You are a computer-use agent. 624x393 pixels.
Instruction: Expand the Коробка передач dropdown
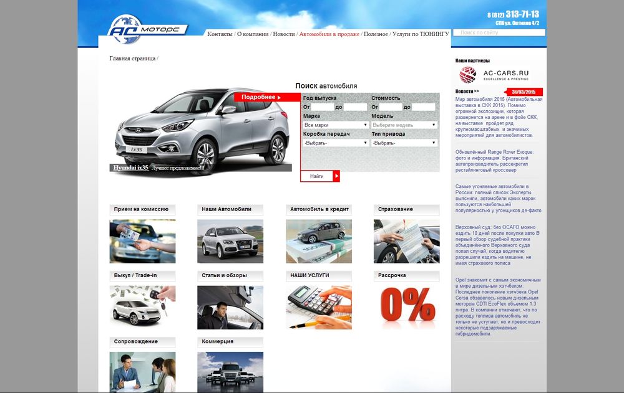(336, 143)
